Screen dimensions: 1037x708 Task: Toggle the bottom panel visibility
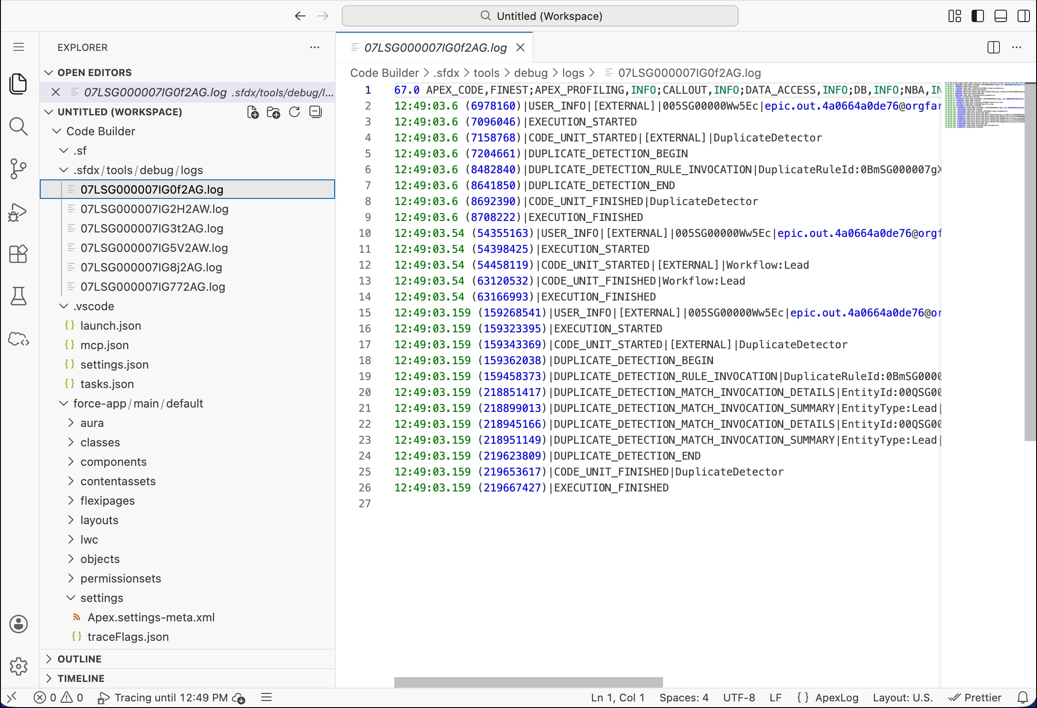point(1001,16)
